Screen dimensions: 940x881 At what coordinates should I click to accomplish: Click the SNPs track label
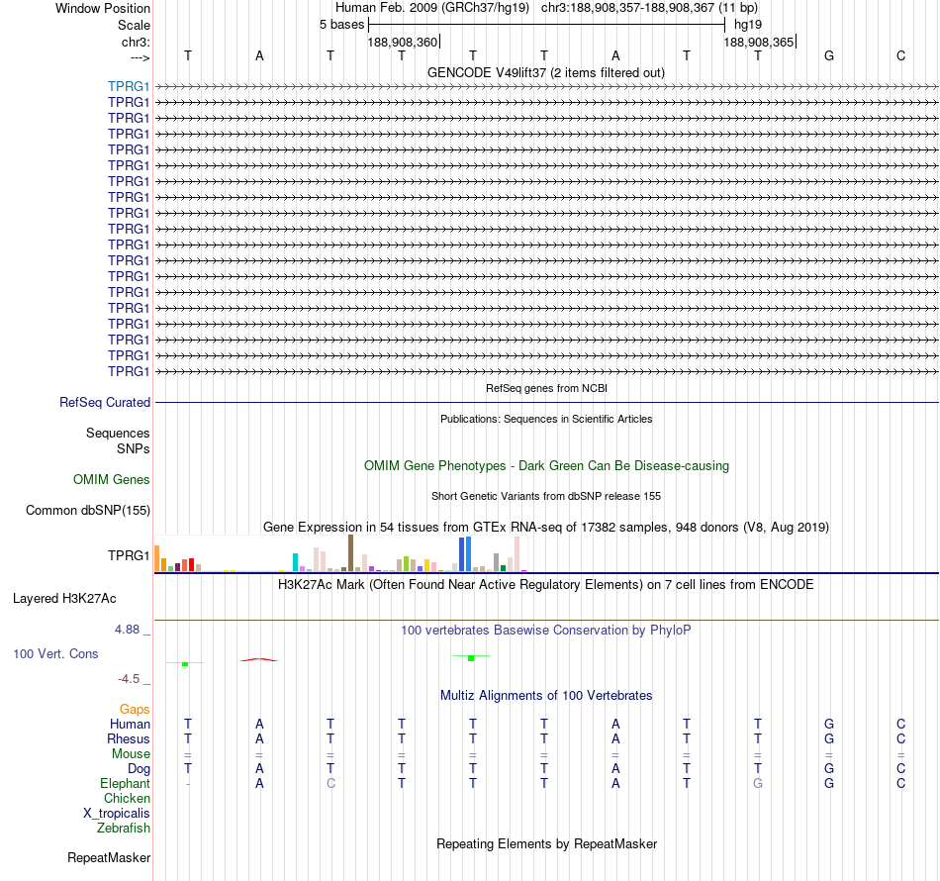point(134,448)
